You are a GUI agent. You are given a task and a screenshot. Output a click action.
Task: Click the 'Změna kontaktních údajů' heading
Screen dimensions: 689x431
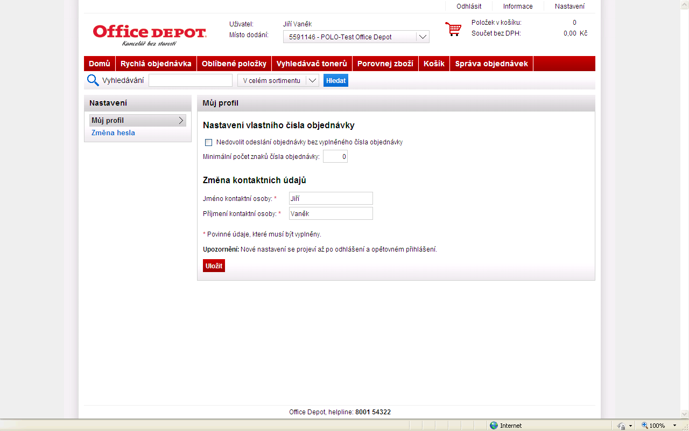(x=255, y=180)
